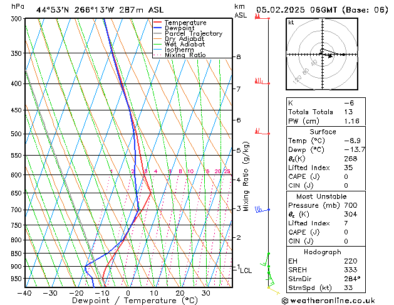This screenshot has height=305, width=394.
Task: Click the pink '25' mixing ratio label
Action: point(227,171)
